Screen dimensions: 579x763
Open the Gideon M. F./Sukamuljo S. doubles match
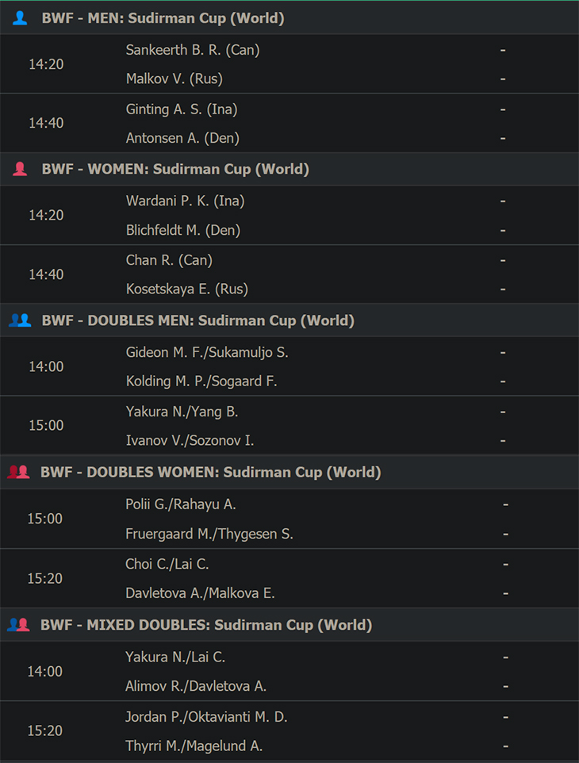(289, 366)
